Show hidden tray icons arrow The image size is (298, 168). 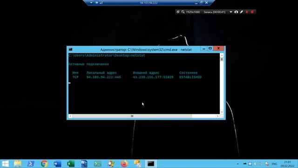click(x=238, y=164)
